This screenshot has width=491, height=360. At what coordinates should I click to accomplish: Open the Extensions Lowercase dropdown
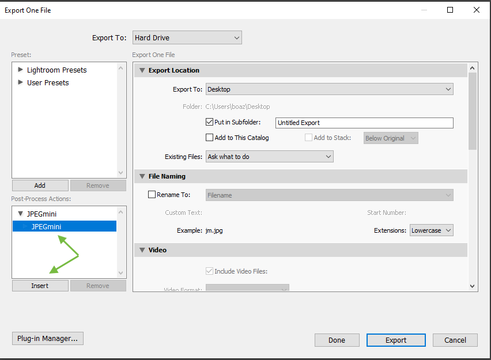pos(432,230)
